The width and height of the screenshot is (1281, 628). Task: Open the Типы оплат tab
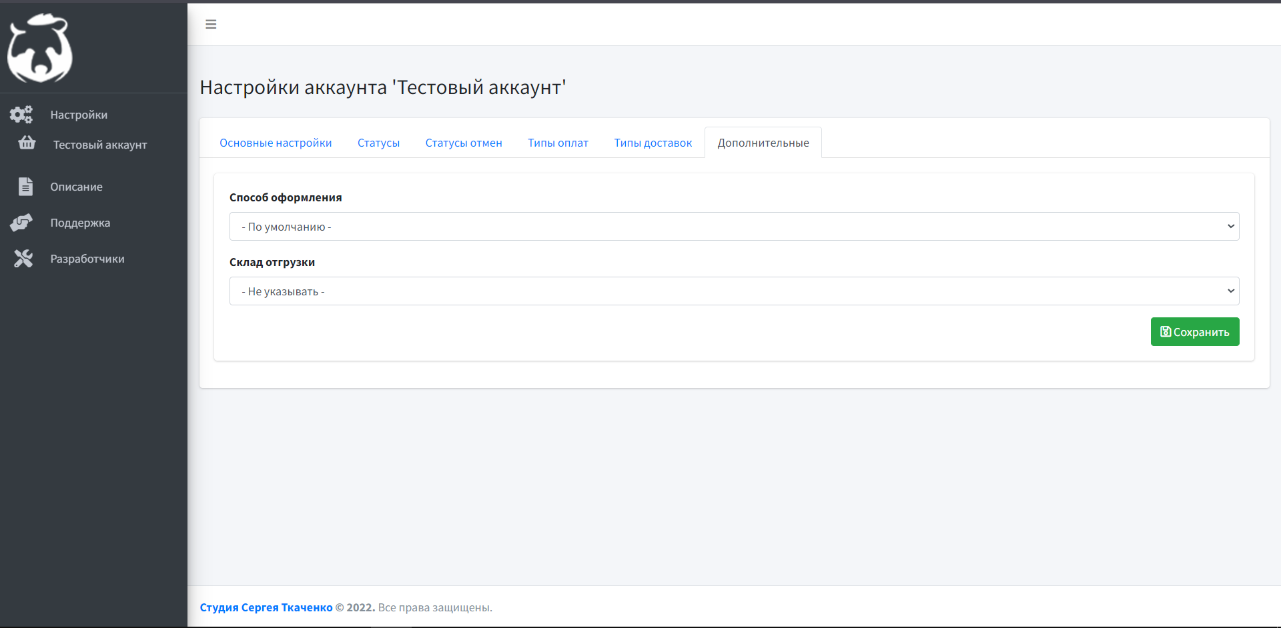coord(558,143)
